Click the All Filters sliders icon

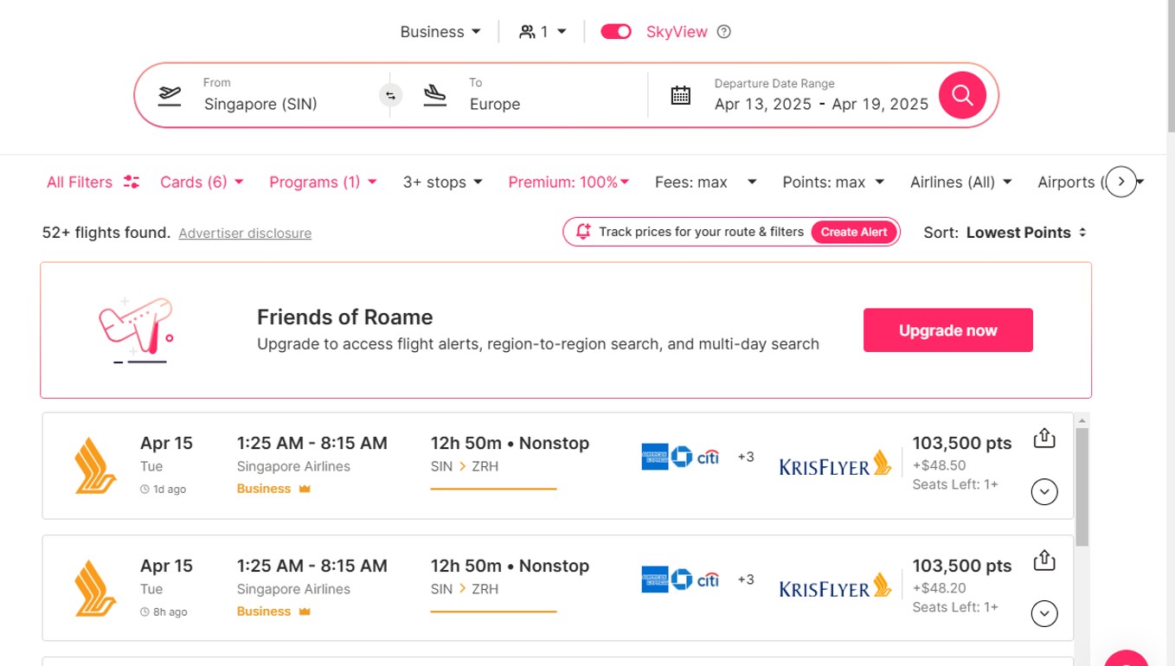(x=132, y=183)
